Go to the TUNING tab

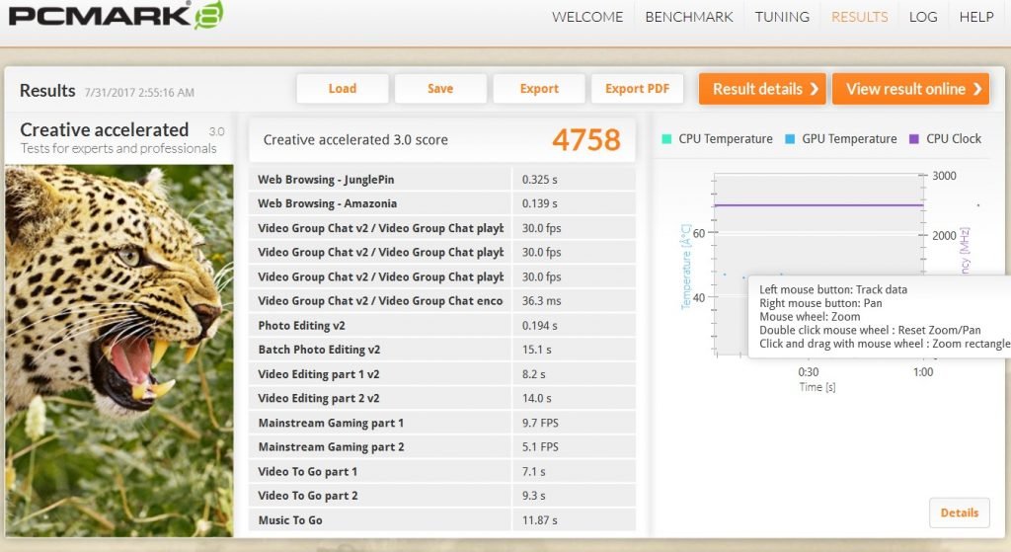782,17
